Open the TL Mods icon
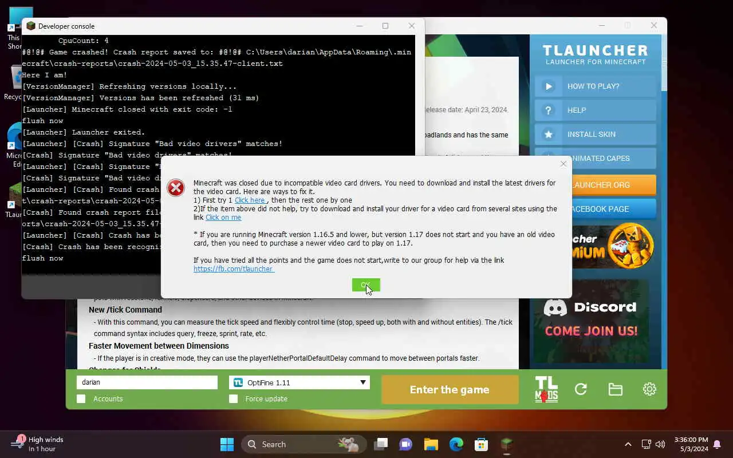The height and width of the screenshot is (458, 733). (x=546, y=389)
